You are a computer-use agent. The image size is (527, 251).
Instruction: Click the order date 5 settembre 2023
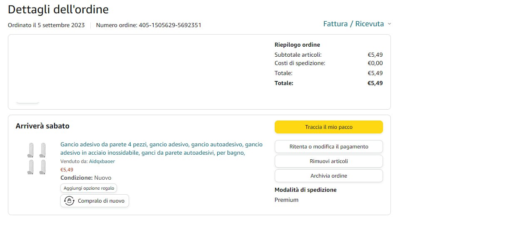tap(61, 25)
